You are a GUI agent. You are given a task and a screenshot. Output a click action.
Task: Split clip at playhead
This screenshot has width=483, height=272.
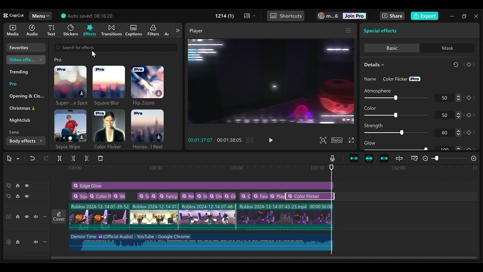tap(60, 158)
